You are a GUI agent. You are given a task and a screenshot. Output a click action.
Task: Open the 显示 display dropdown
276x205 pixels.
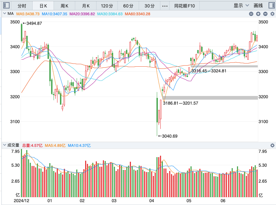(x=241, y=6)
